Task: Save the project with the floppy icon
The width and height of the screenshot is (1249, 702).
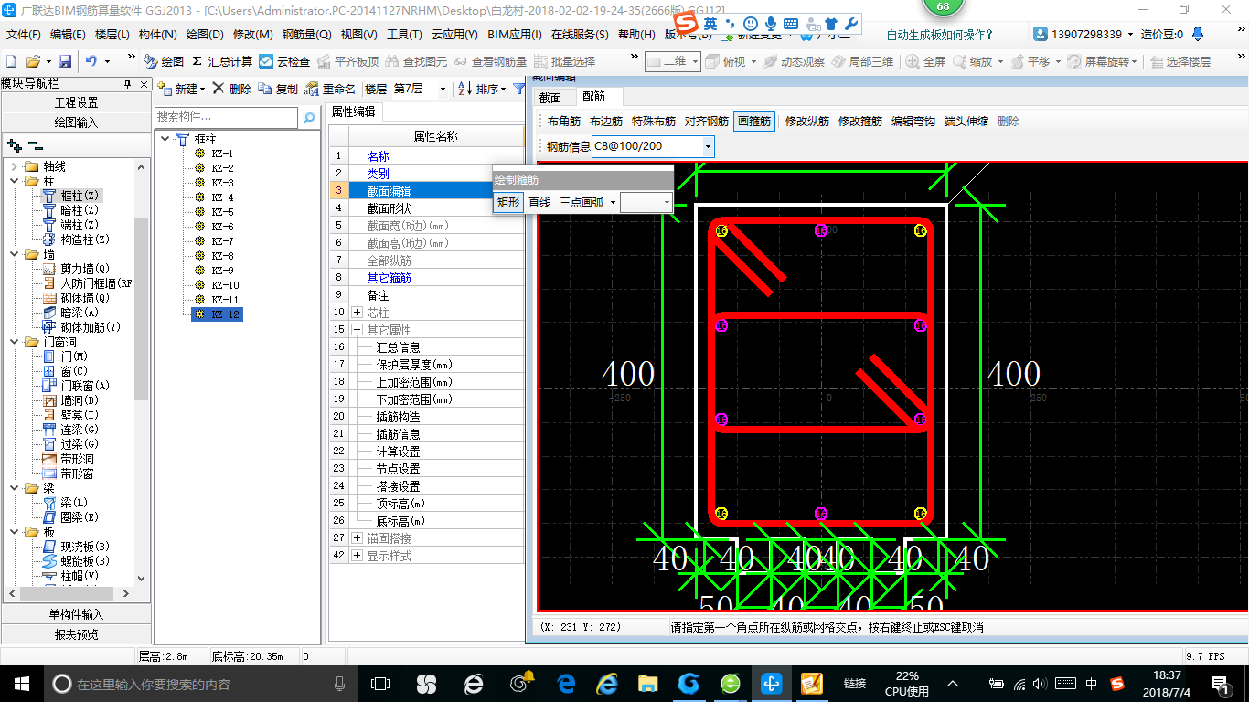Action: (x=65, y=61)
